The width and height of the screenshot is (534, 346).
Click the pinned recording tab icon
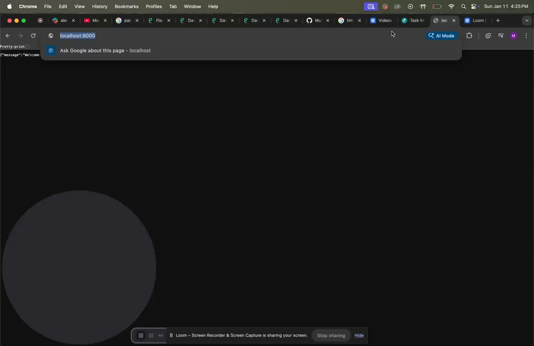point(40,20)
